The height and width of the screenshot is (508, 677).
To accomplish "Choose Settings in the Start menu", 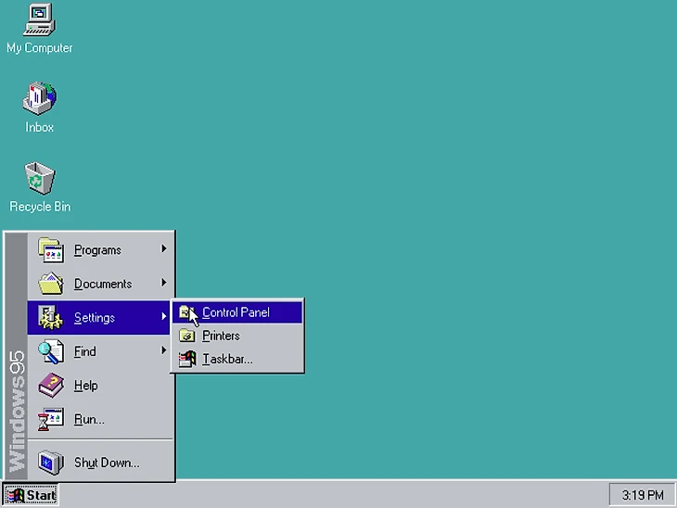I will point(100,317).
